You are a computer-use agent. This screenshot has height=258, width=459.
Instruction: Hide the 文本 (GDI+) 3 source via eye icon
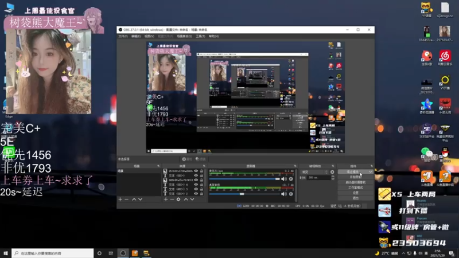196,189
